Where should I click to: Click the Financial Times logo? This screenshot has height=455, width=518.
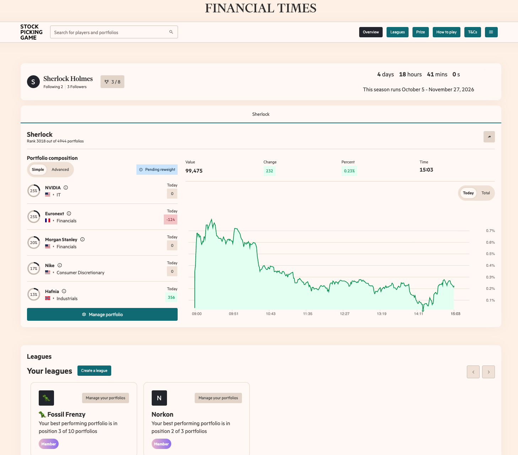pyautogui.click(x=261, y=8)
